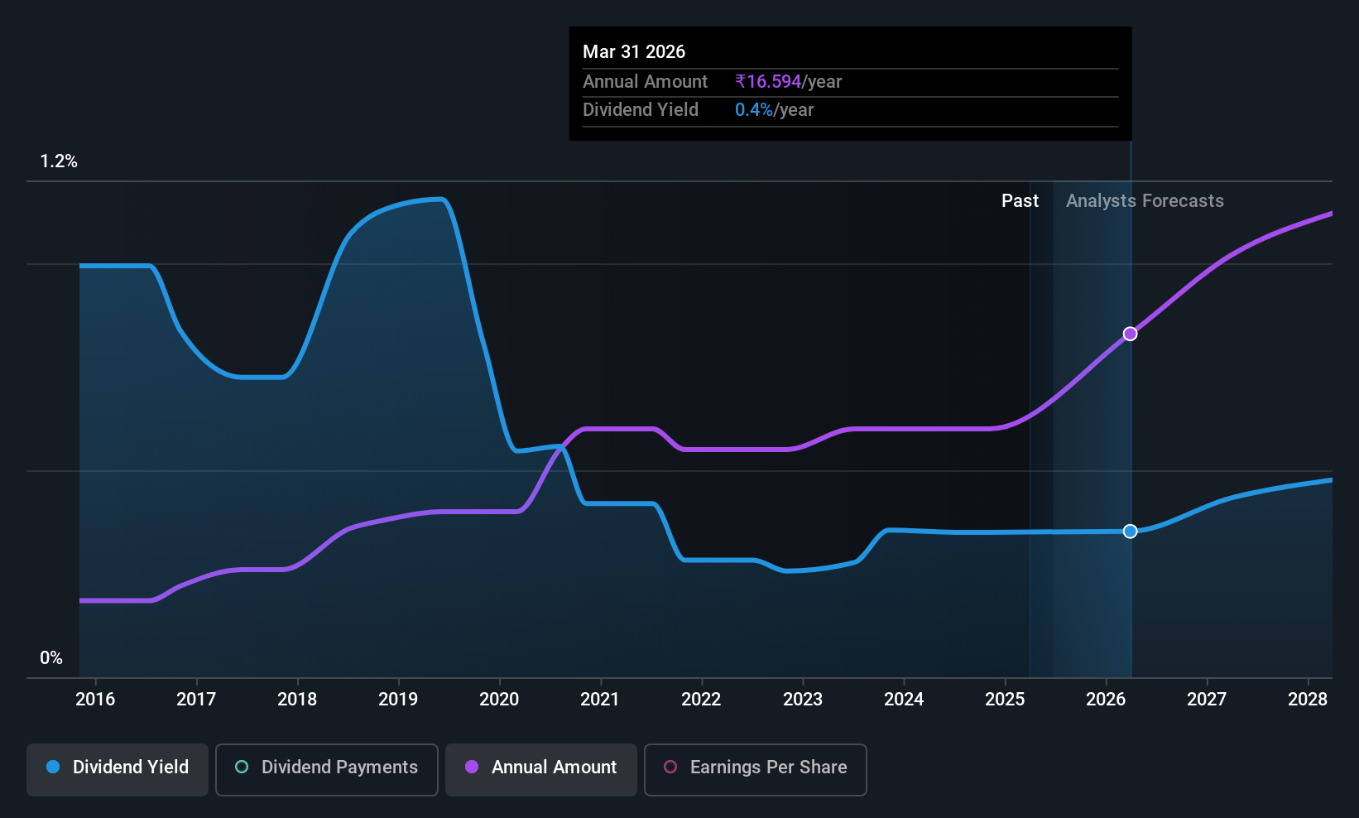
Task: Click the 2021 x-axis year label
Action: (600, 699)
